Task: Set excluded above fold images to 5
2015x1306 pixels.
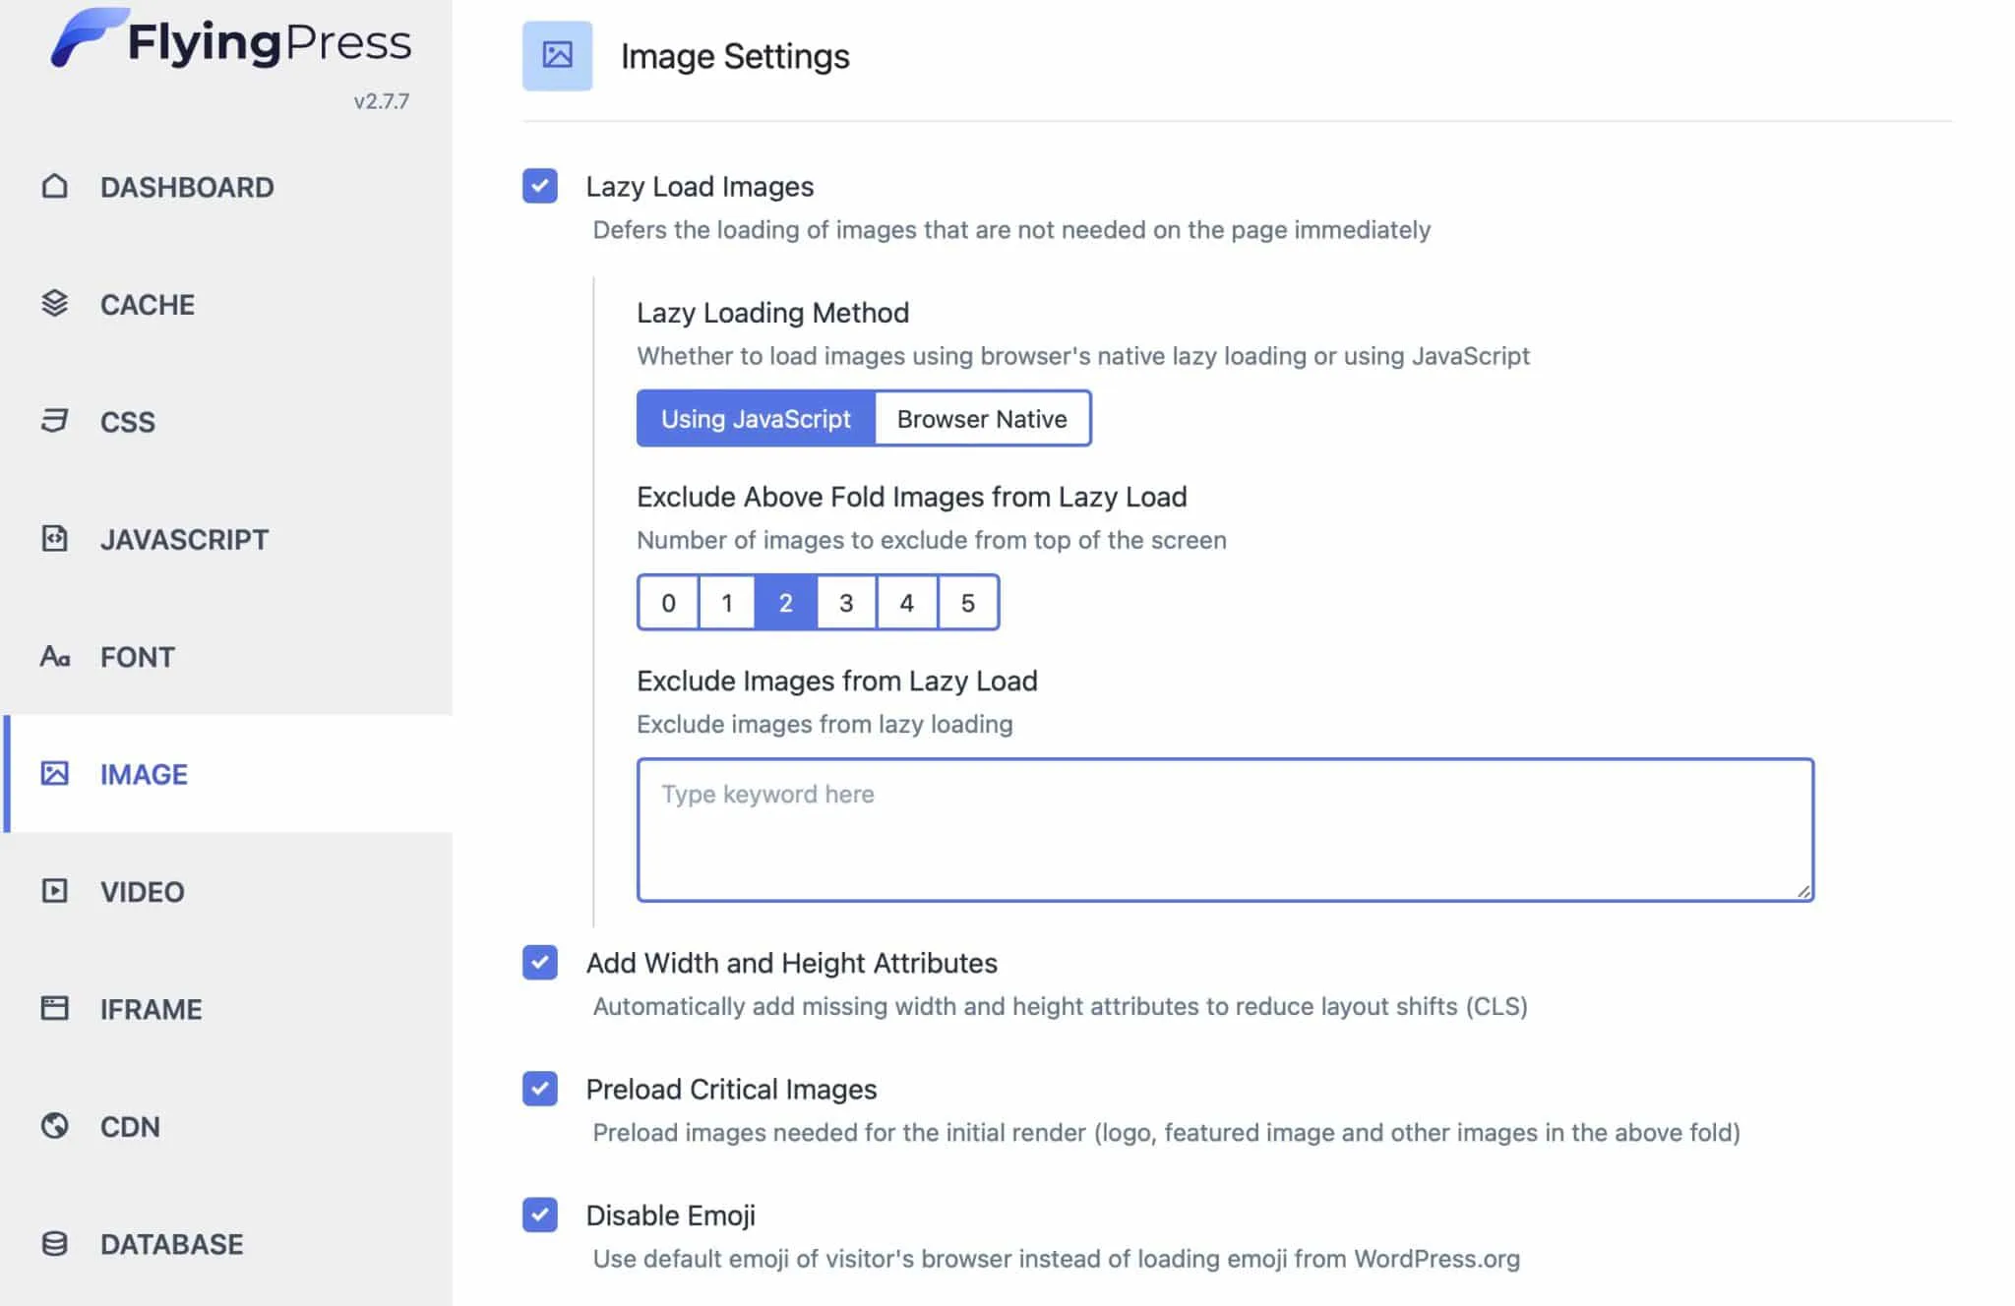Action: coord(968,602)
